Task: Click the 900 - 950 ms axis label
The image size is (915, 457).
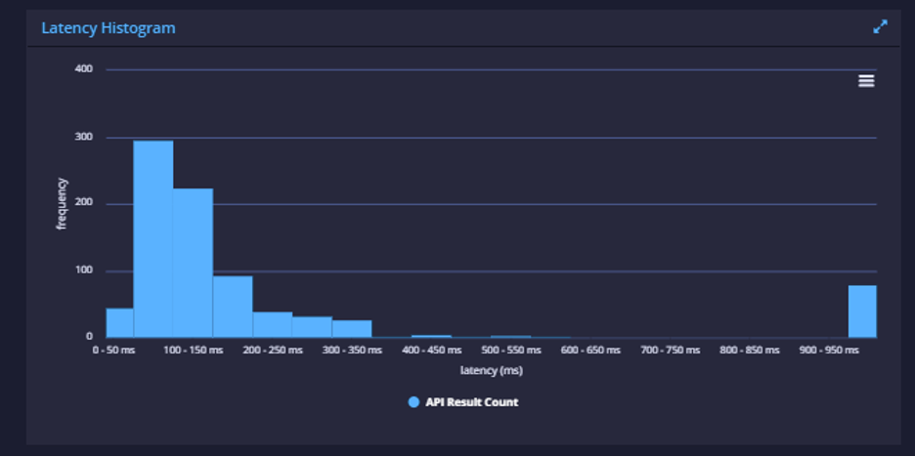Action: (829, 351)
